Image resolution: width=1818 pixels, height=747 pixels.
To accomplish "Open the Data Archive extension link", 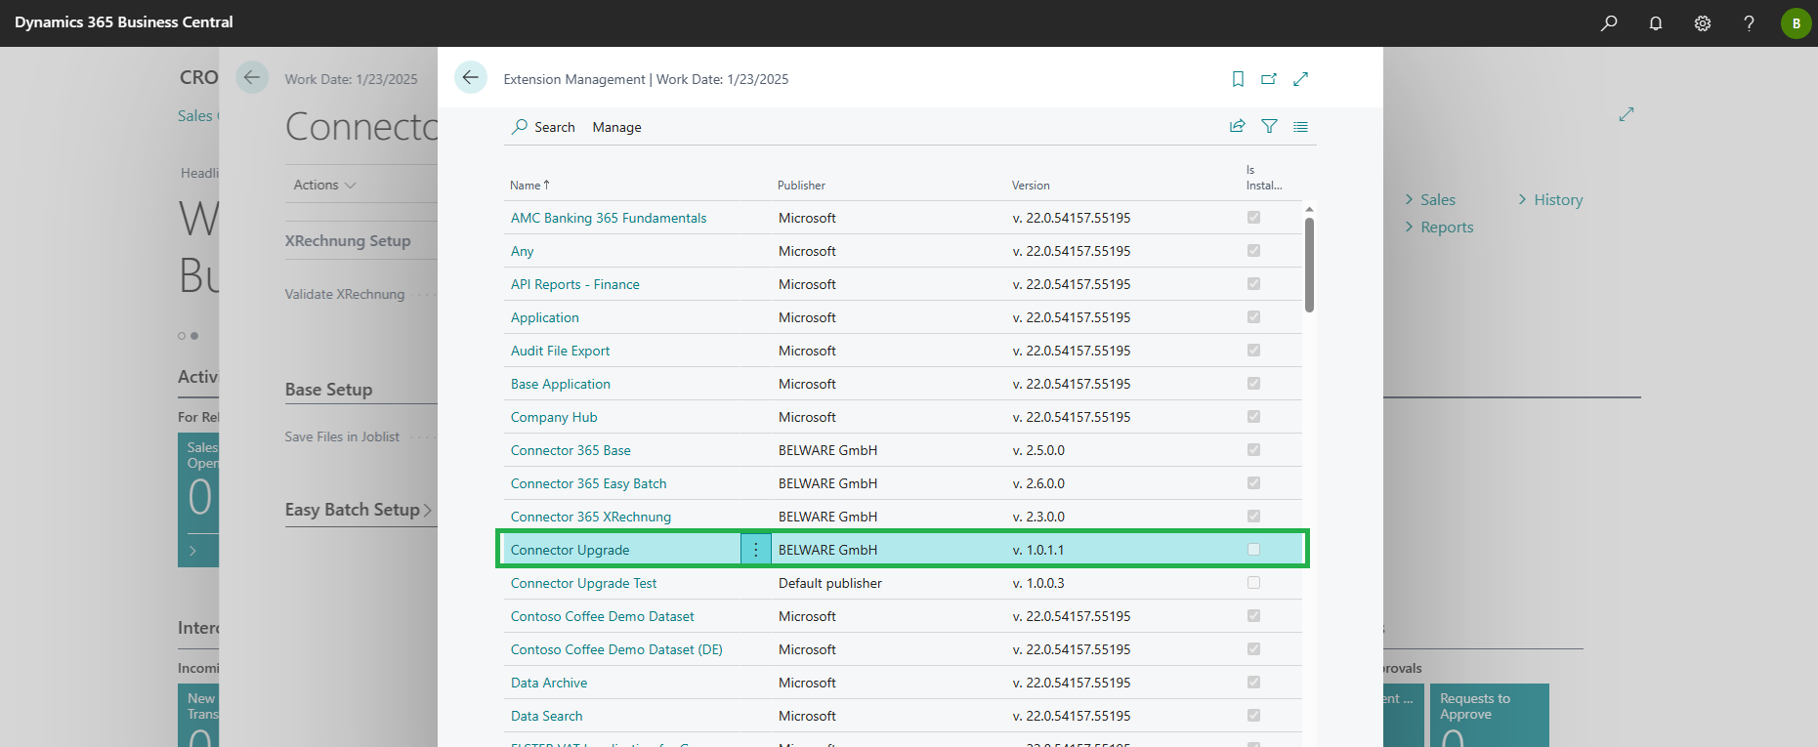I will click(x=549, y=683).
